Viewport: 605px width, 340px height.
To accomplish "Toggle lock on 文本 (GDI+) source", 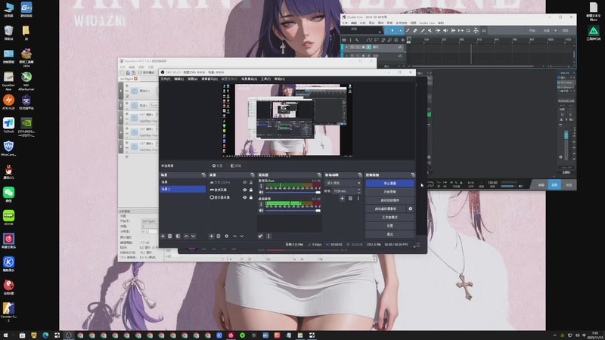I will click(x=251, y=182).
